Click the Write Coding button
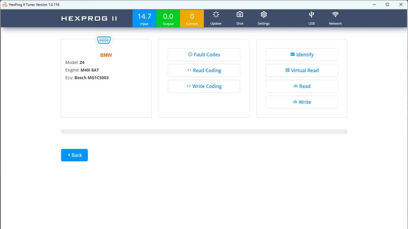Image resolution: width=408 pixels, height=229 pixels. (x=204, y=86)
